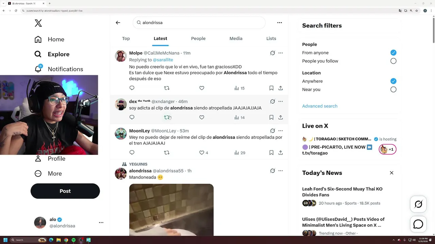Share Molpe's post
Image resolution: width=435 pixels, height=244 pixels.
click(x=280, y=88)
